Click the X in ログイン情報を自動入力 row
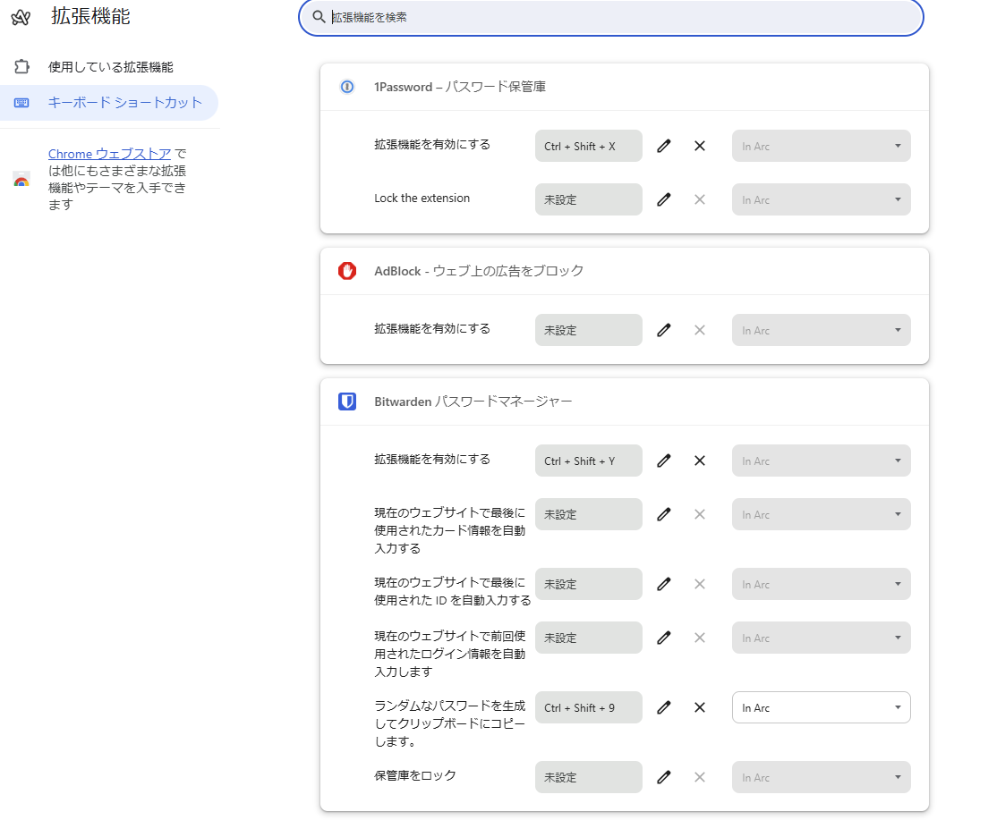The height and width of the screenshot is (820, 988). click(x=700, y=638)
